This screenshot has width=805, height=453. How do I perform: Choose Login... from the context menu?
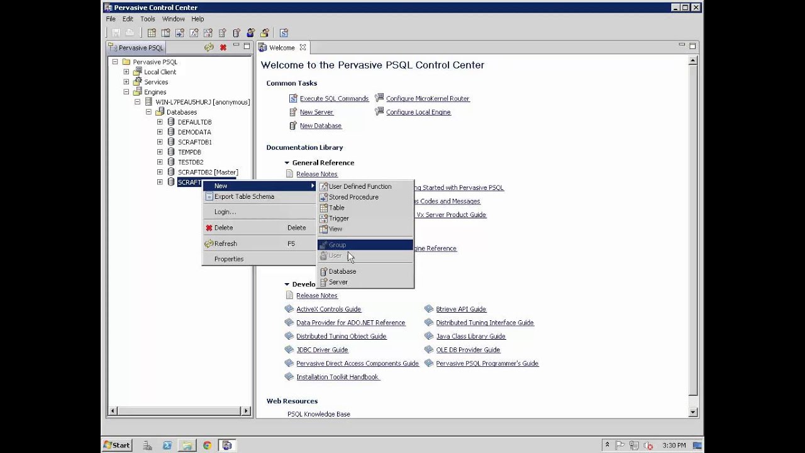coord(259,212)
